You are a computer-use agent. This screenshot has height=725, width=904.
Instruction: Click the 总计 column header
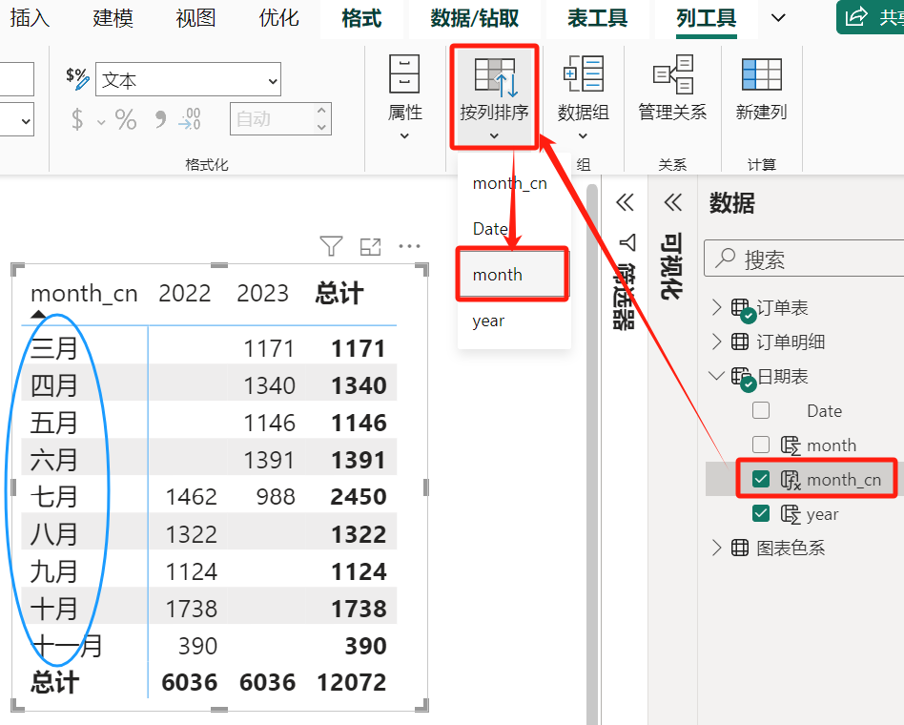pos(339,294)
